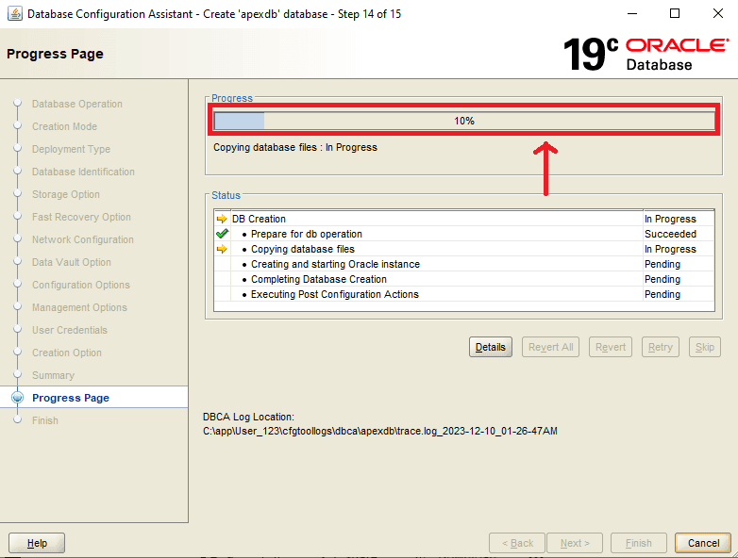The height and width of the screenshot is (558, 738).
Task: Click the Details button
Action: pos(490,347)
